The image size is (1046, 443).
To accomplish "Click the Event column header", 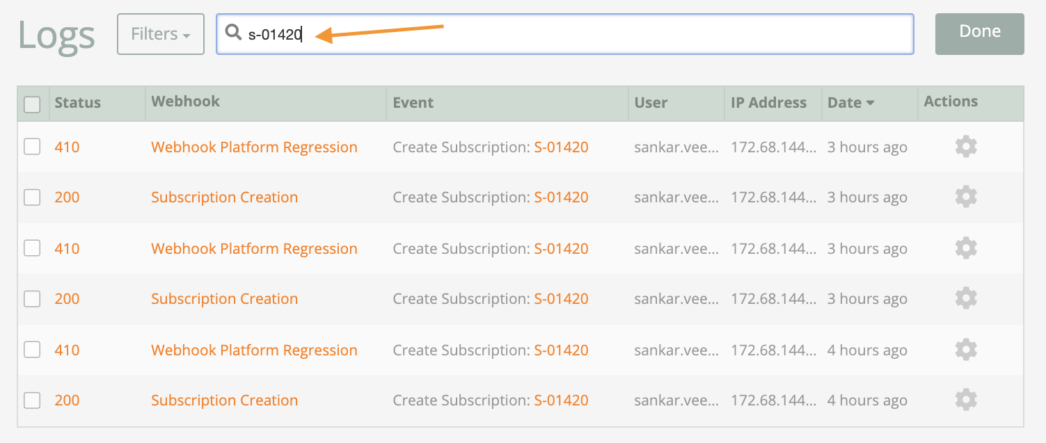I will coord(413,102).
